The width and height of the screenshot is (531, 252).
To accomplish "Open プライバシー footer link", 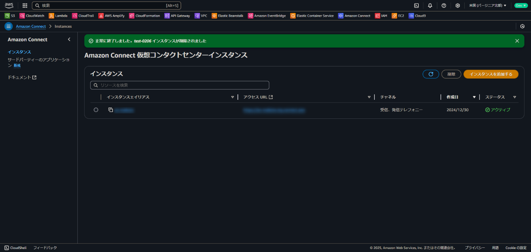I will click(475, 248).
